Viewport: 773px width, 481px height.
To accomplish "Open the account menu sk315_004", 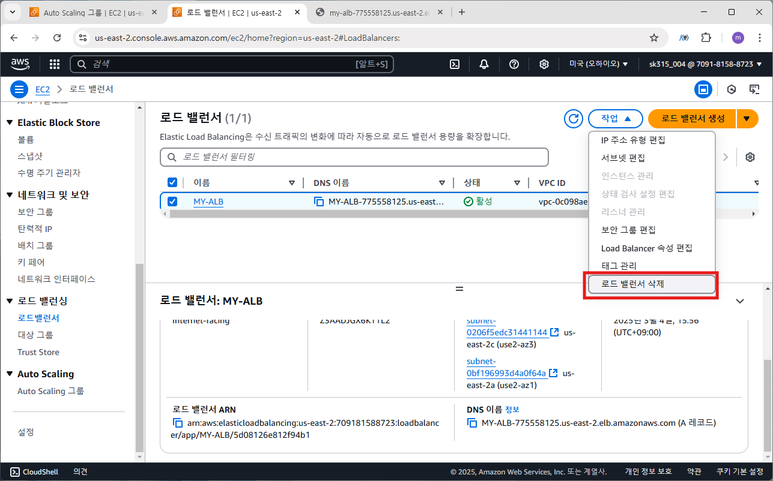I will [x=705, y=64].
